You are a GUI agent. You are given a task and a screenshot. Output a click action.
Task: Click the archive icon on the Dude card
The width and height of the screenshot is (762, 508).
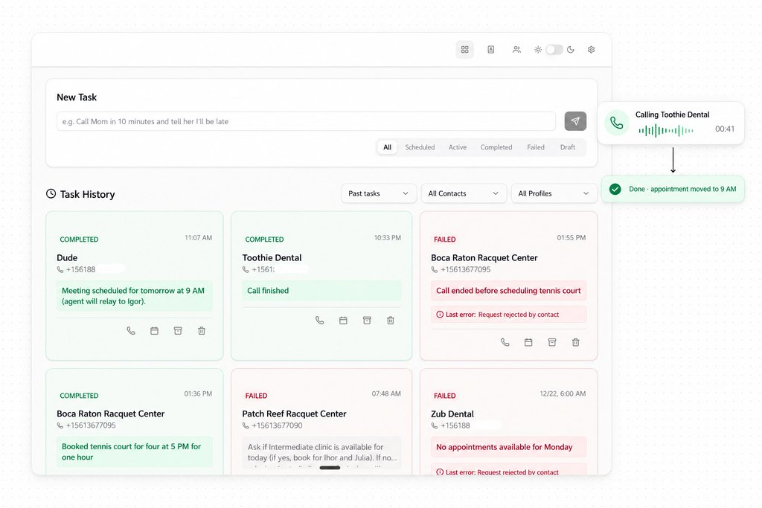tap(178, 331)
